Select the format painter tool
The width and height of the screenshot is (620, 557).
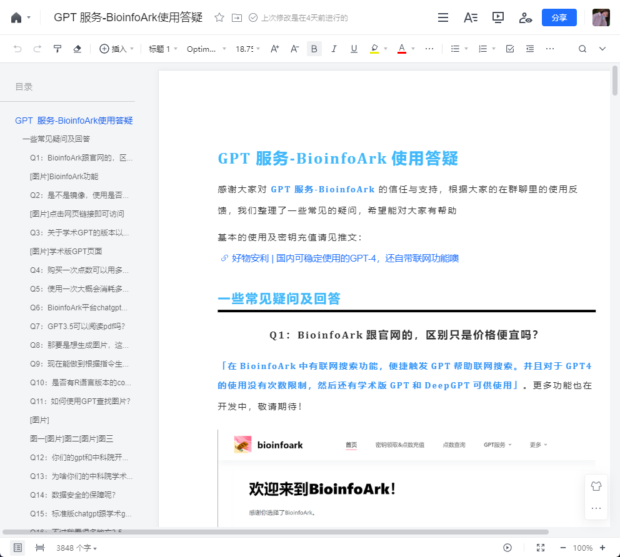(x=57, y=49)
